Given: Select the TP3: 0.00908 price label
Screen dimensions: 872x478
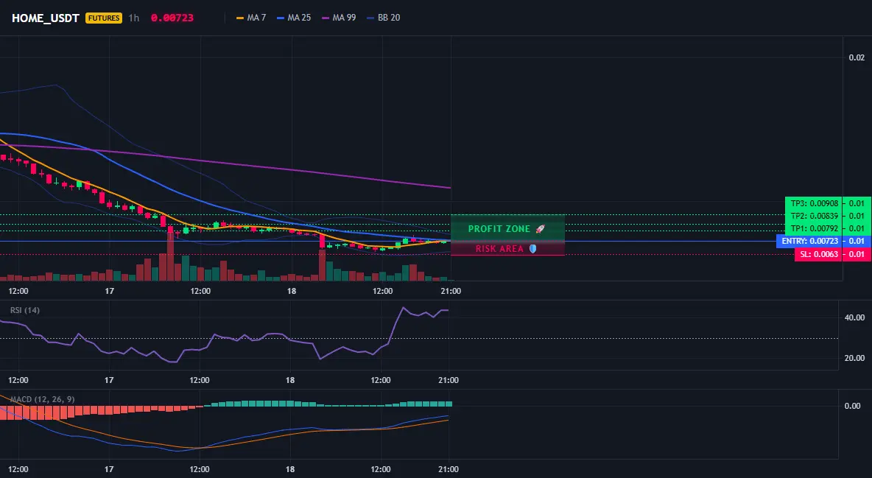Looking at the screenshot, I should tap(814, 204).
